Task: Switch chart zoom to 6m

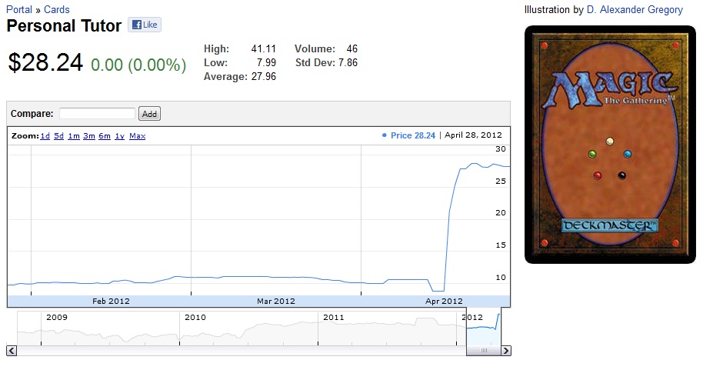Action: pyautogui.click(x=105, y=136)
